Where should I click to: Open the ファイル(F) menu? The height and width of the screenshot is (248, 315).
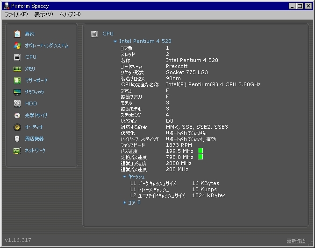[x=16, y=14]
